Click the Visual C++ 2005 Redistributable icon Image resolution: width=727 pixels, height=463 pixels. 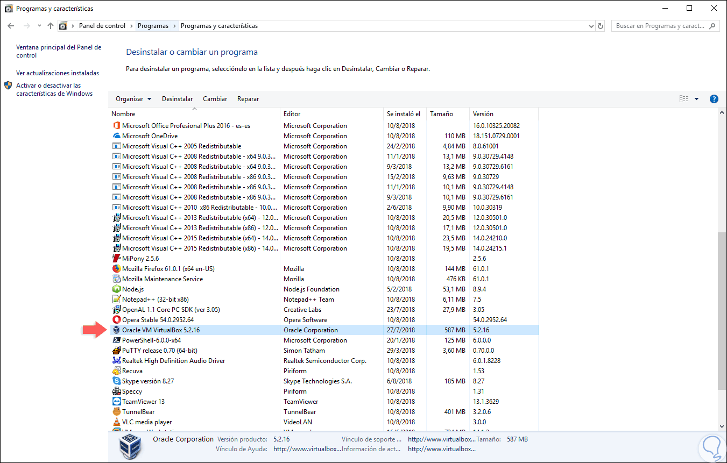pos(116,146)
